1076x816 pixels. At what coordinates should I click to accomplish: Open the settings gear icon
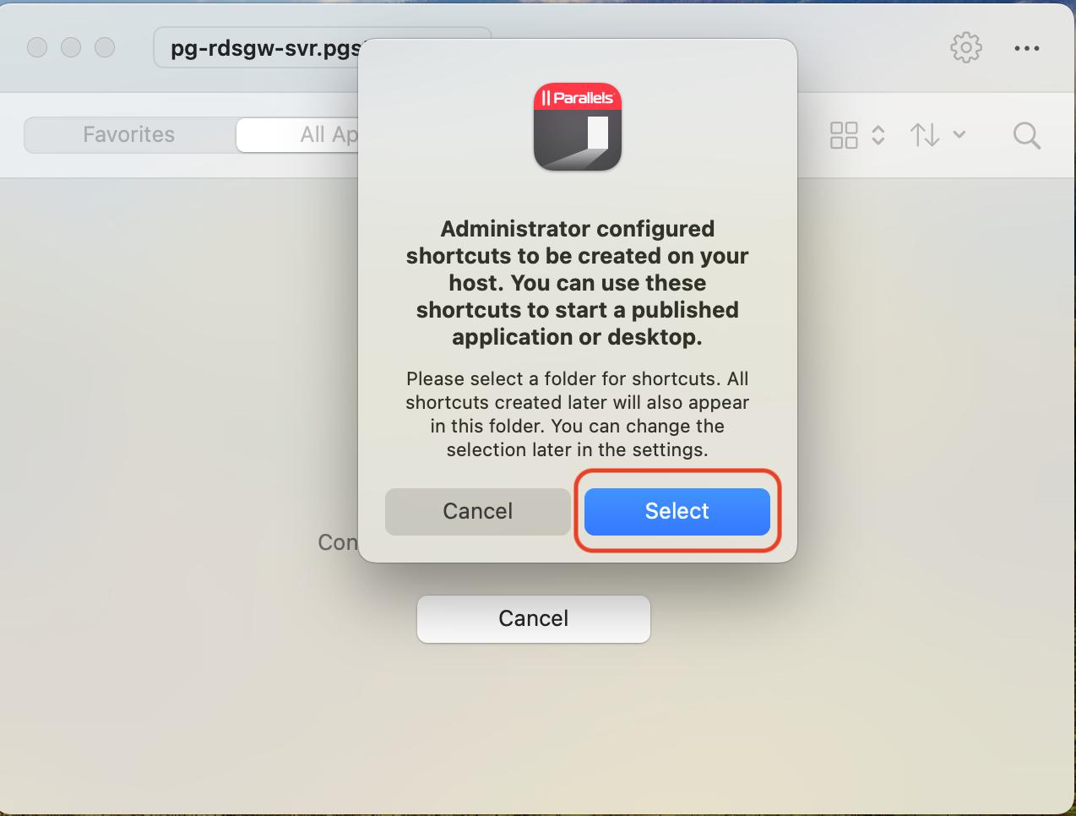[x=966, y=48]
